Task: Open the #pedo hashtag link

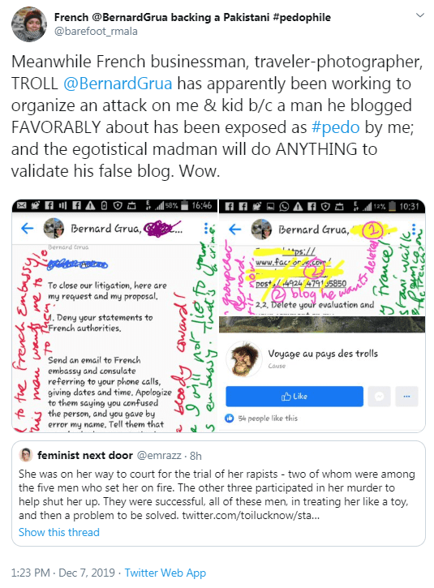Action: tap(335, 127)
